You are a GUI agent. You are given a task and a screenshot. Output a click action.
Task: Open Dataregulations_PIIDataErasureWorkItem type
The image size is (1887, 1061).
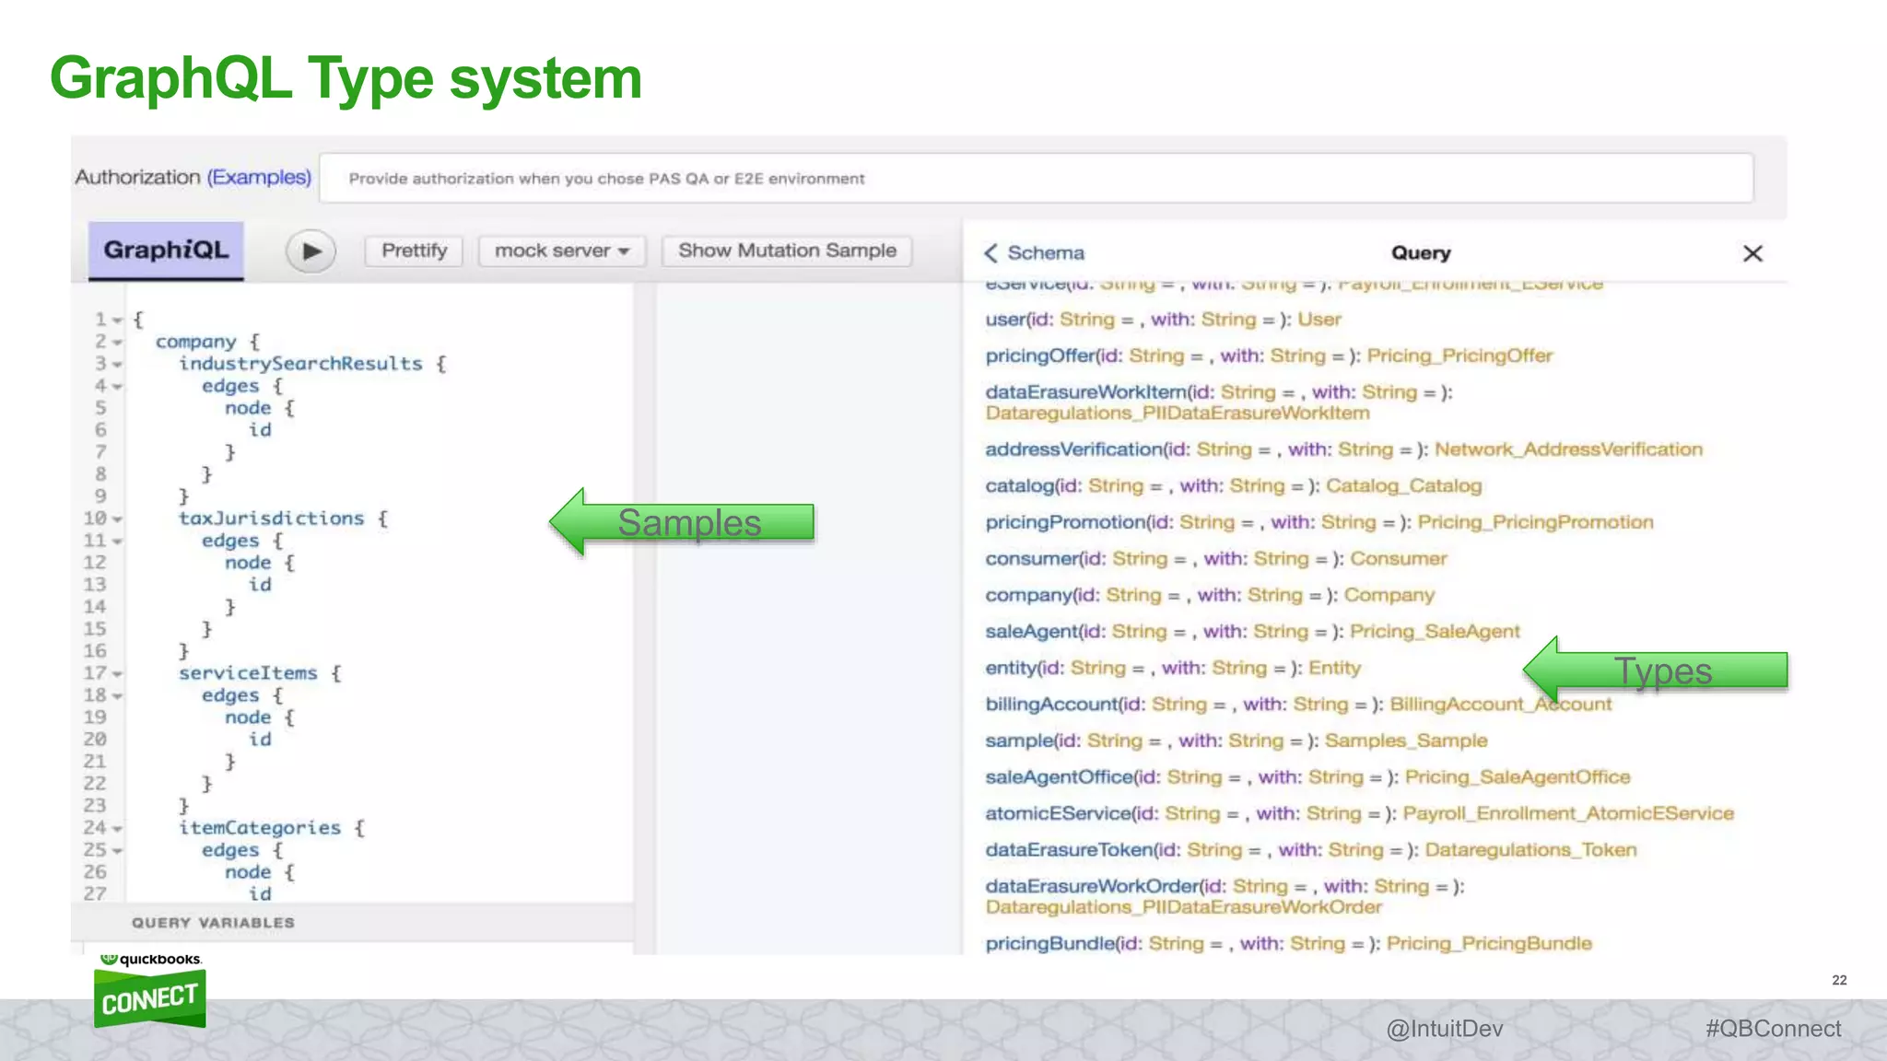pos(1178,414)
